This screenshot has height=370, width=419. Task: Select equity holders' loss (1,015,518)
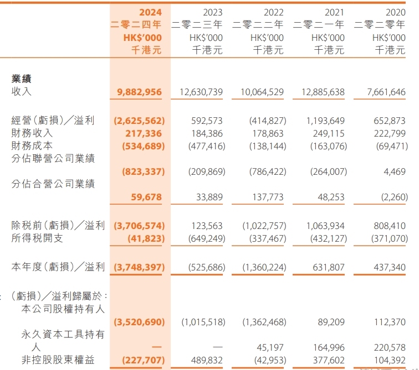click(203, 322)
